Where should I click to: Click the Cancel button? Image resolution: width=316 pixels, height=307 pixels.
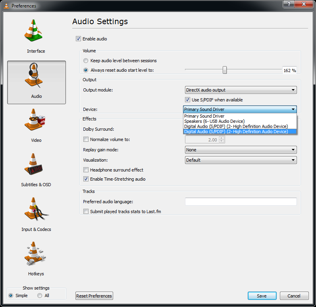(x=294, y=296)
